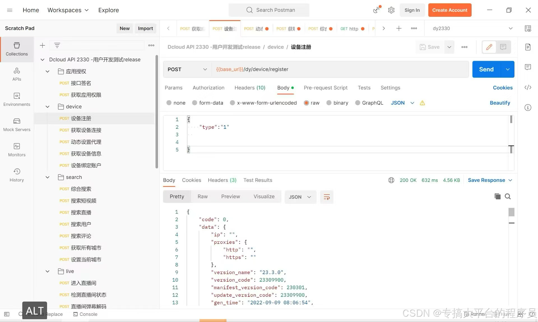Select the form-data body type
The width and height of the screenshot is (538, 322).
click(x=195, y=103)
